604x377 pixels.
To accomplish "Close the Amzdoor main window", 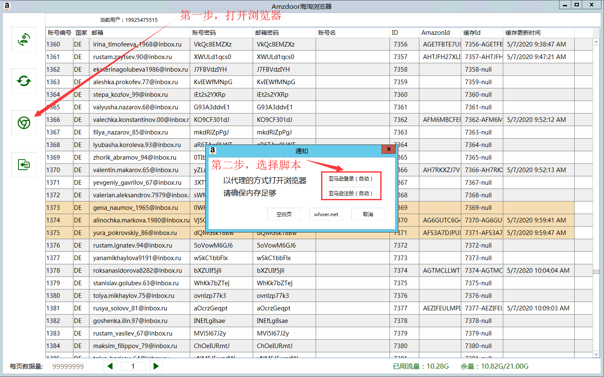I will [592, 5].
